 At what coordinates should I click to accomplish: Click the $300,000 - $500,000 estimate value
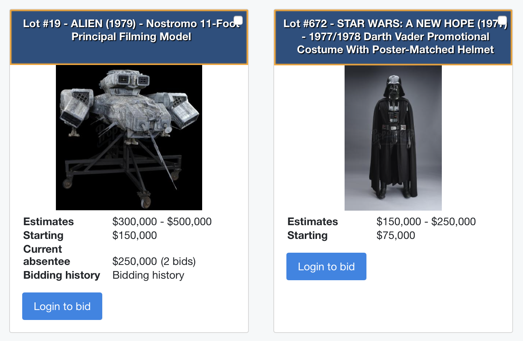click(162, 222)
